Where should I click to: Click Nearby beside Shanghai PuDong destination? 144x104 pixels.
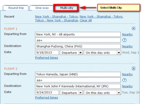pos(127,46)
